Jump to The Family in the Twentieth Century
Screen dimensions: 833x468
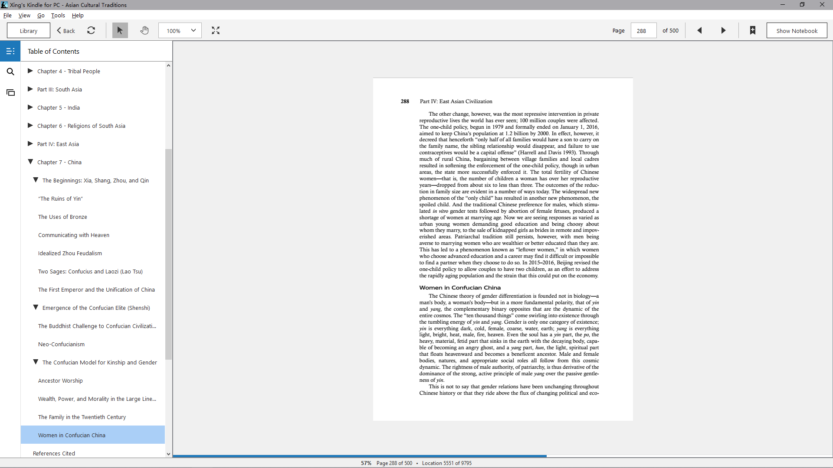click(x=82, y=417)
